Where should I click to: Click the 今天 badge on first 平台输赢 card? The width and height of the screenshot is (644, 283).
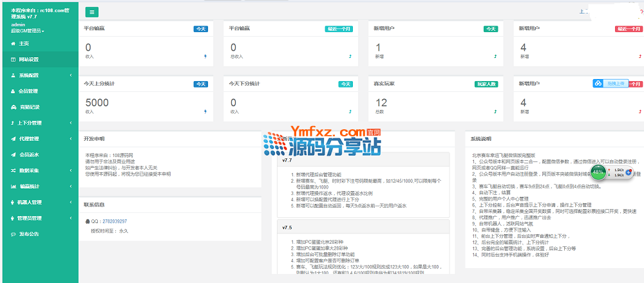[x=200, y=29]
